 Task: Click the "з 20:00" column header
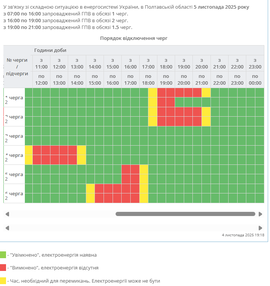[x=201, y=64]
